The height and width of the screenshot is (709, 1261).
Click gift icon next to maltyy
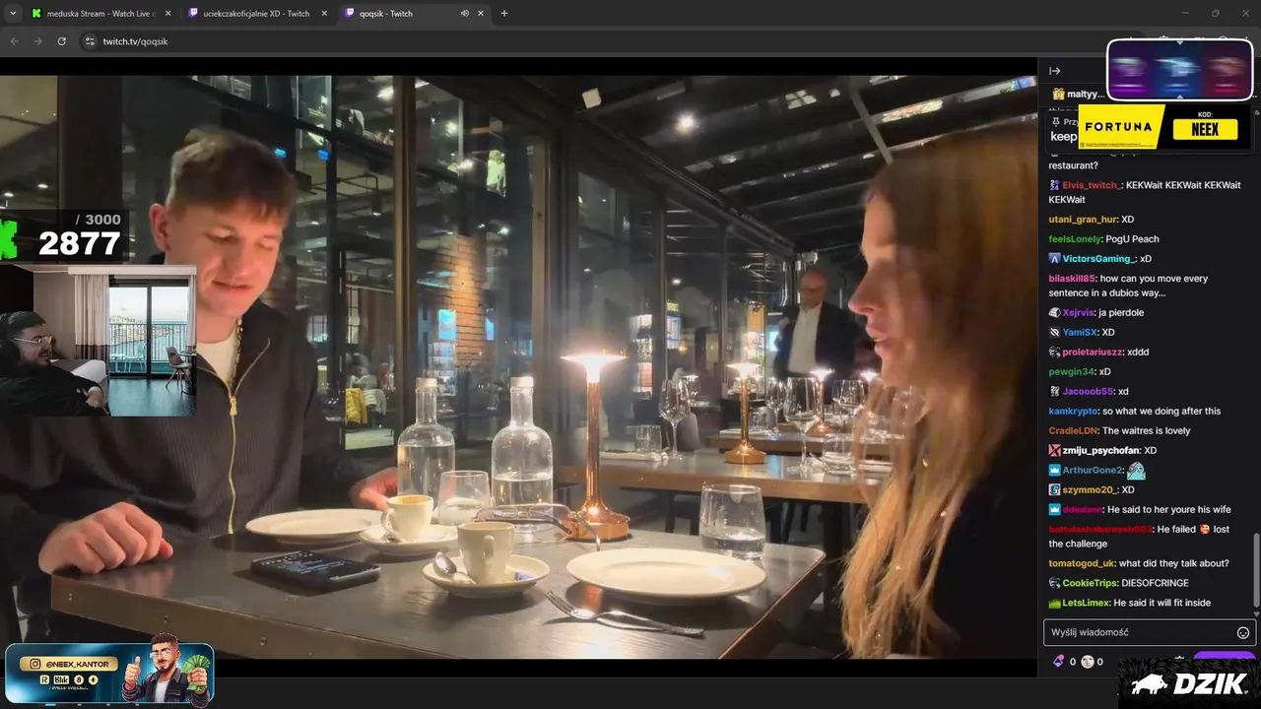click(1058, 95)
